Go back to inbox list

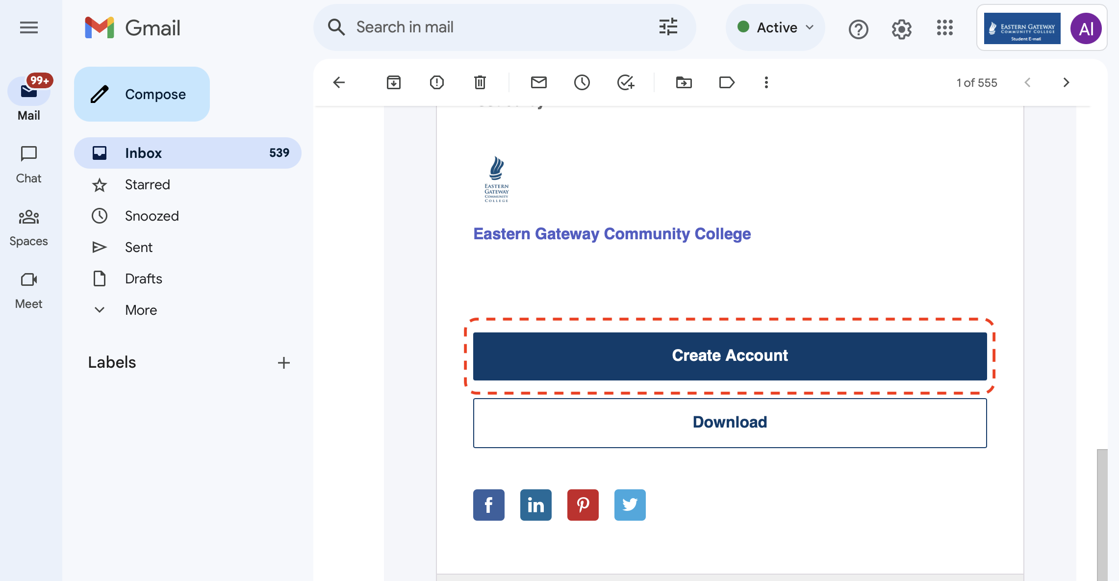pos(339,82)
